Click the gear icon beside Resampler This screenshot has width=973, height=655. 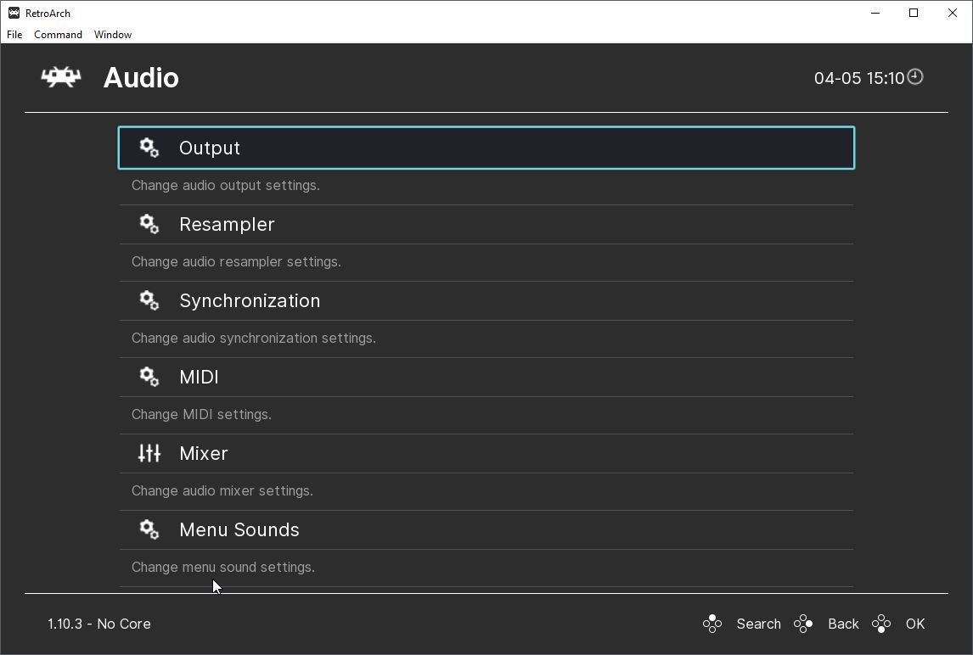pos(149,224)
